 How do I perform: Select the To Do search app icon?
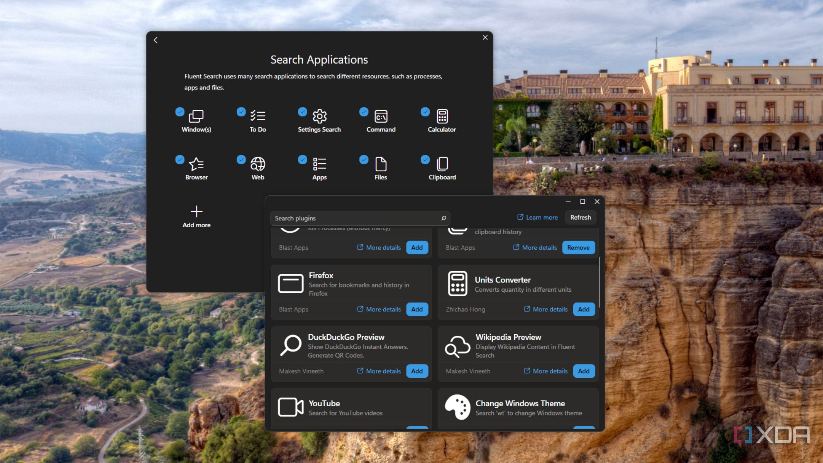pos(257,116)
